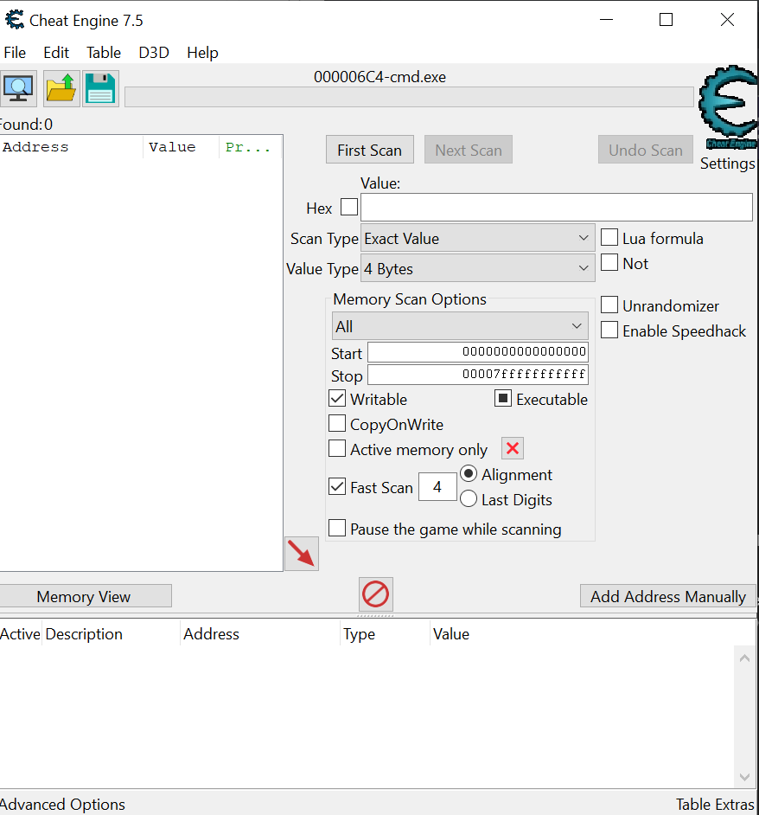
Task: Open the Edit menu
Action: [x=56, y=53]
